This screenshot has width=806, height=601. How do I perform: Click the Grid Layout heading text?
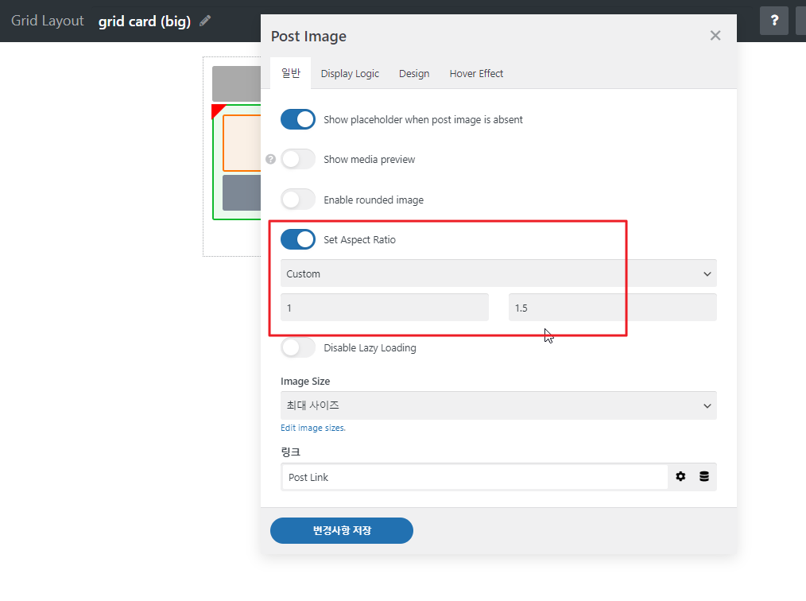[x=47, y=21]
